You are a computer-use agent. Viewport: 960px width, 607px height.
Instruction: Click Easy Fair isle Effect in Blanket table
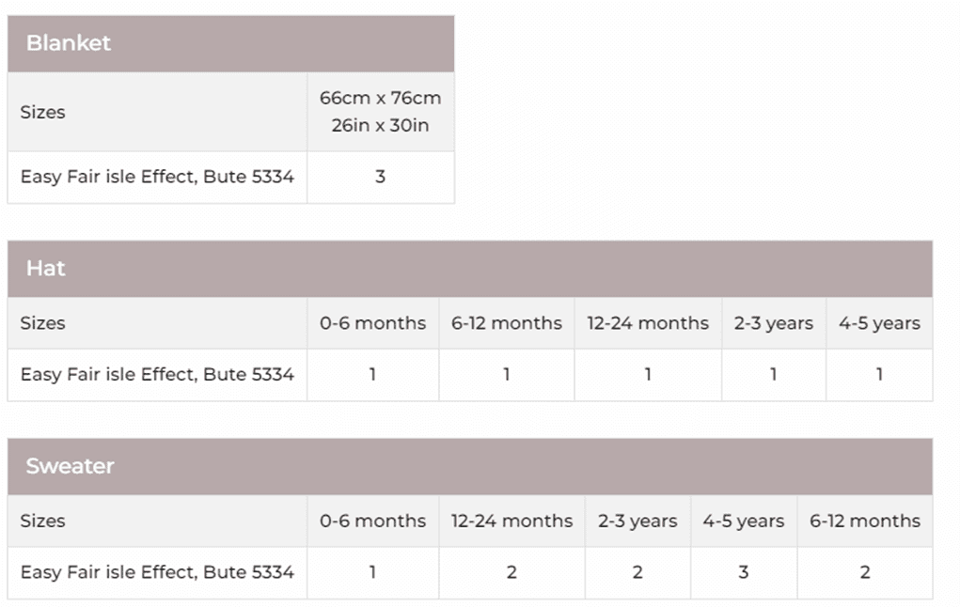[157, 177]
